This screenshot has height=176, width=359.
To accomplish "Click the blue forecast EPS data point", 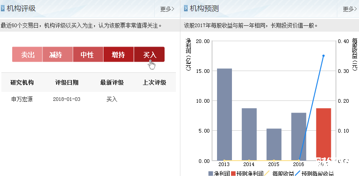I will pos(324,56).
